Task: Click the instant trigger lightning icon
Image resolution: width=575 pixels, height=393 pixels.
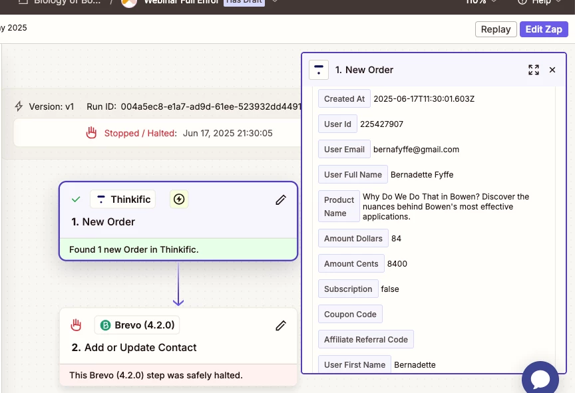Action: tap(179, 199)
